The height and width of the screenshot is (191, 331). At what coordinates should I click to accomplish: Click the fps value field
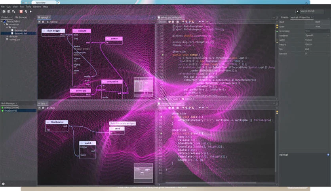(317, 49)
